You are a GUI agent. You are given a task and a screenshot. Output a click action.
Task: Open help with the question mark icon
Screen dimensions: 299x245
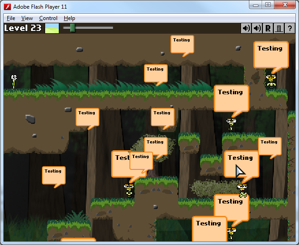289,28
